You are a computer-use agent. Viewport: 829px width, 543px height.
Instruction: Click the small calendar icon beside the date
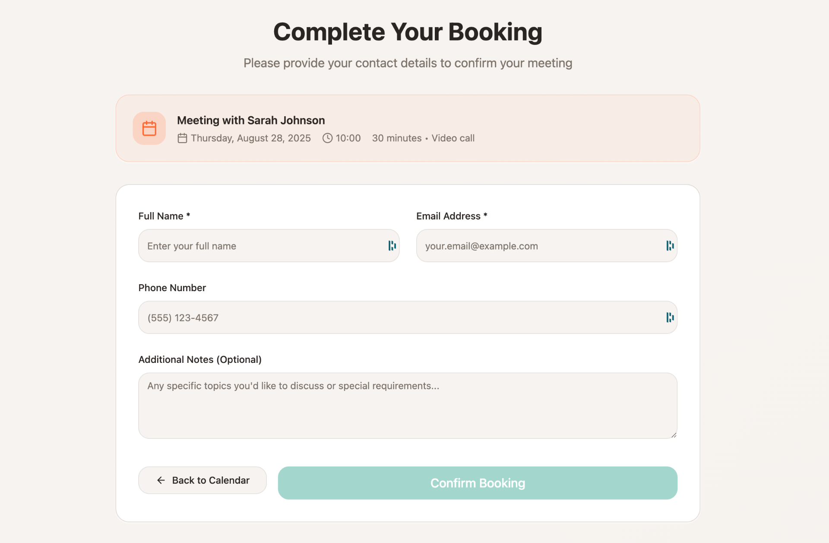click(x=182, y=138)
